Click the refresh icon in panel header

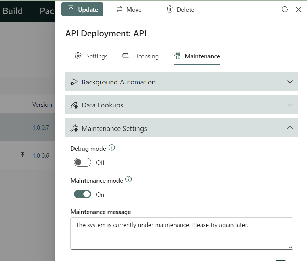(285, 9)
